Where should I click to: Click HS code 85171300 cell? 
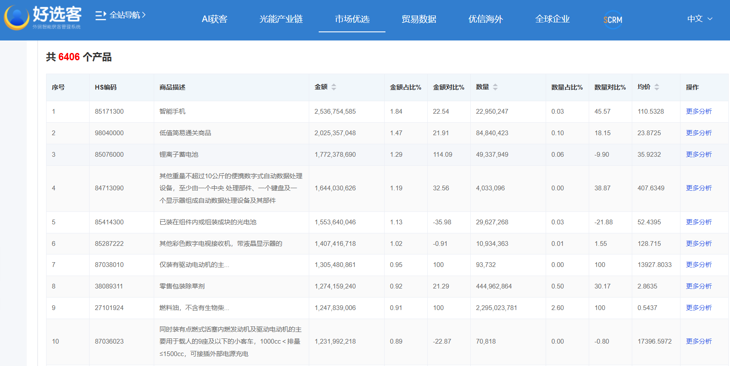coord(109,112)
